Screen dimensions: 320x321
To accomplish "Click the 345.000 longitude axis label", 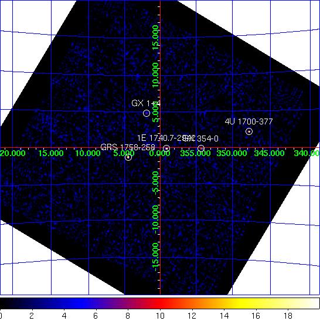I will [269, 153].
